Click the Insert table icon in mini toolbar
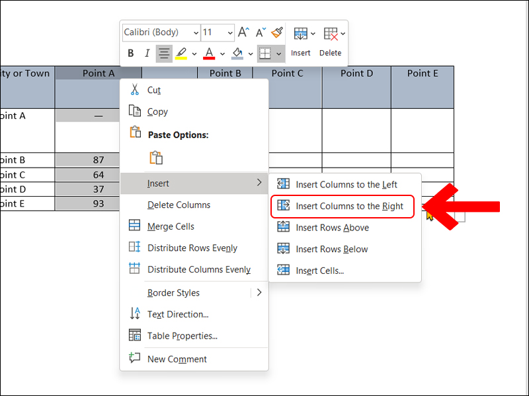529x396 pixels. (x=300, y=34)
